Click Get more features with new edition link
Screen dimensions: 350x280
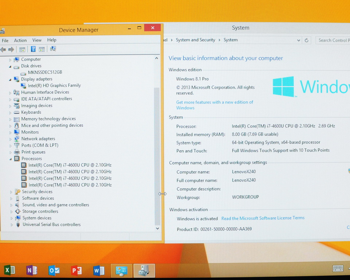click(215, 105)
